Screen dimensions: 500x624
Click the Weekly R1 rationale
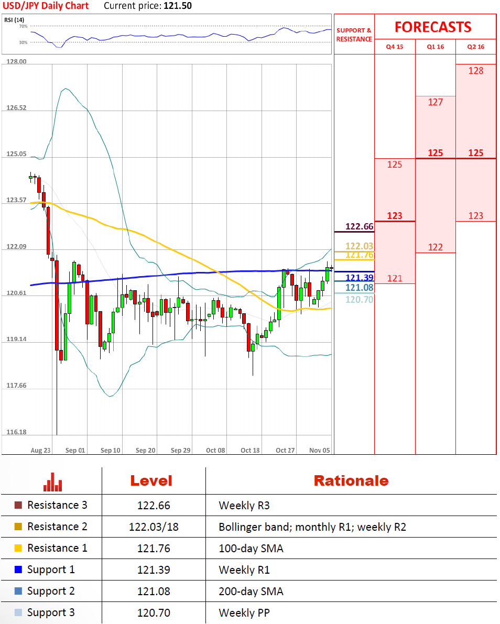coord(244,570)
